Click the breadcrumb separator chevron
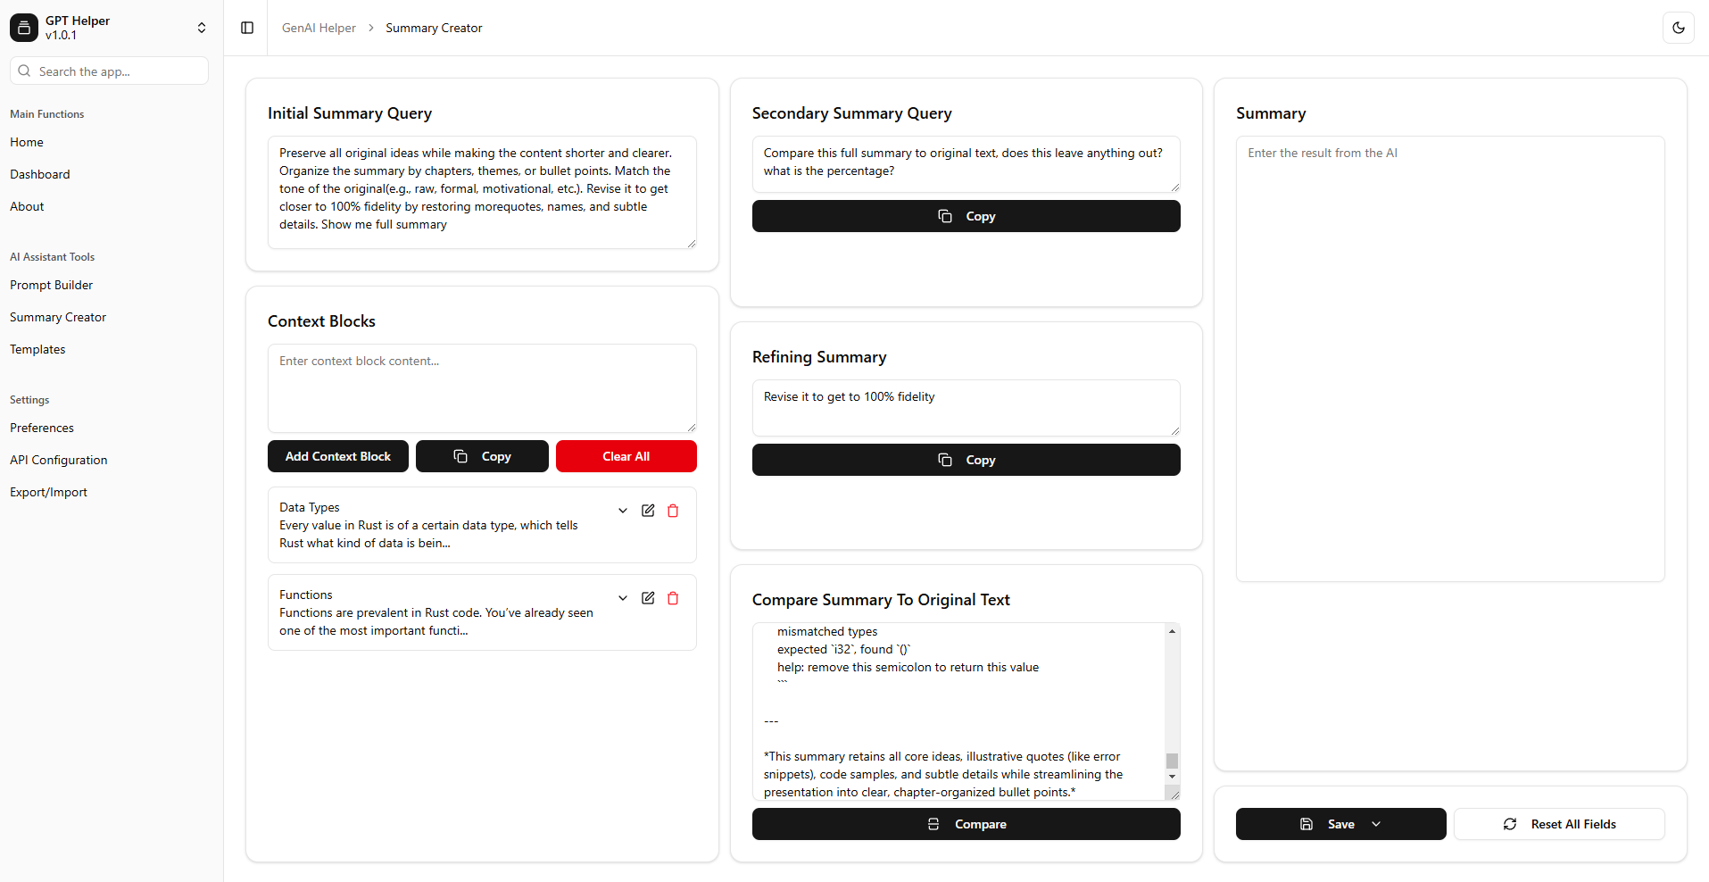The image size is (1709, 882). [371, 28]
